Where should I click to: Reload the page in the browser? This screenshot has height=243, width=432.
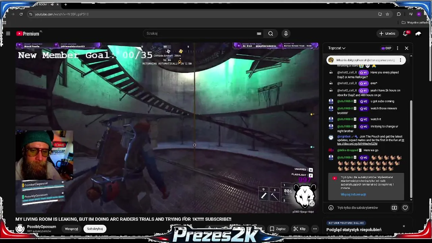[x=21, y=14]
